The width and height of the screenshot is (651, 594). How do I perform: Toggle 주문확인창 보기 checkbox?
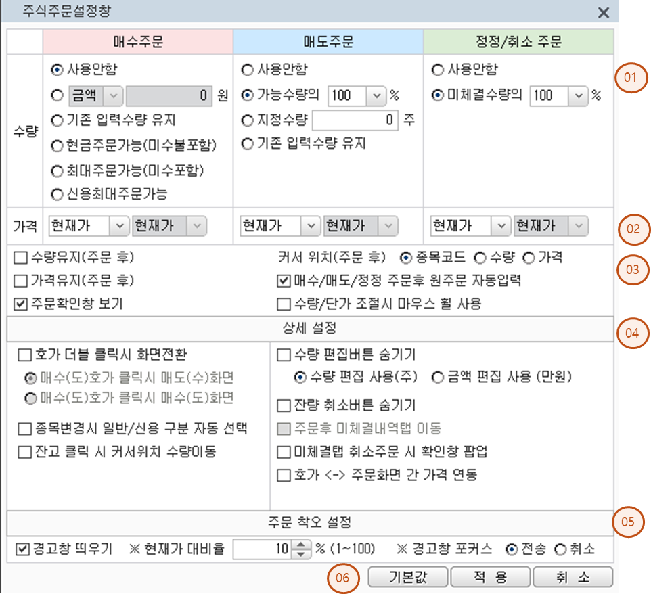(20, 304)
